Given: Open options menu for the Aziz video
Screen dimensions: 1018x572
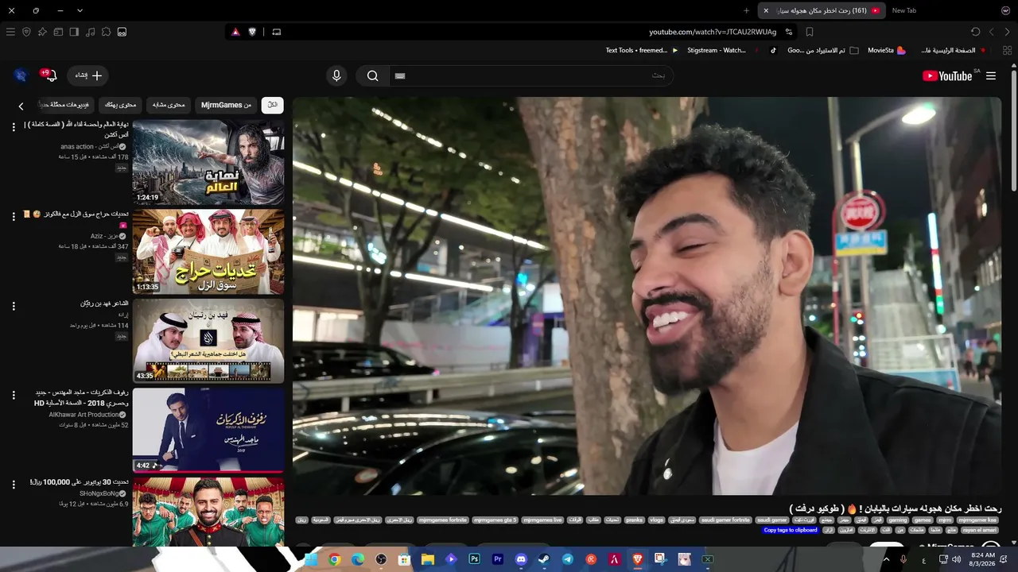Looking at the screenshot, I should [14, 216].
